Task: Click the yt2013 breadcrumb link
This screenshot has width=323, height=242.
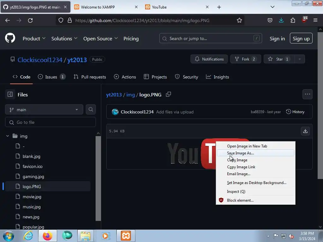Action: (114, 95)
